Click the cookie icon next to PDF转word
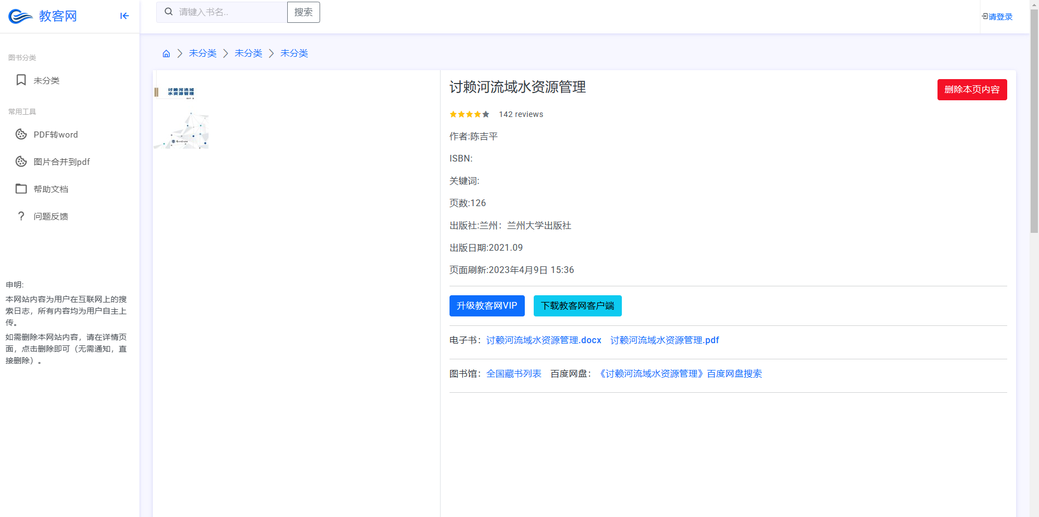The width and height of the screenshot is (1039, 517). tap(21, 134)
